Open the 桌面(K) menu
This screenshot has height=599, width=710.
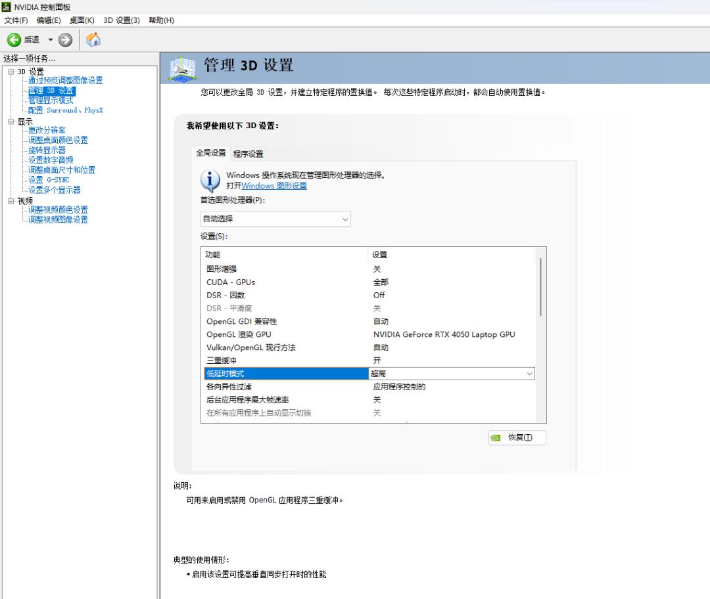point(82,20)
